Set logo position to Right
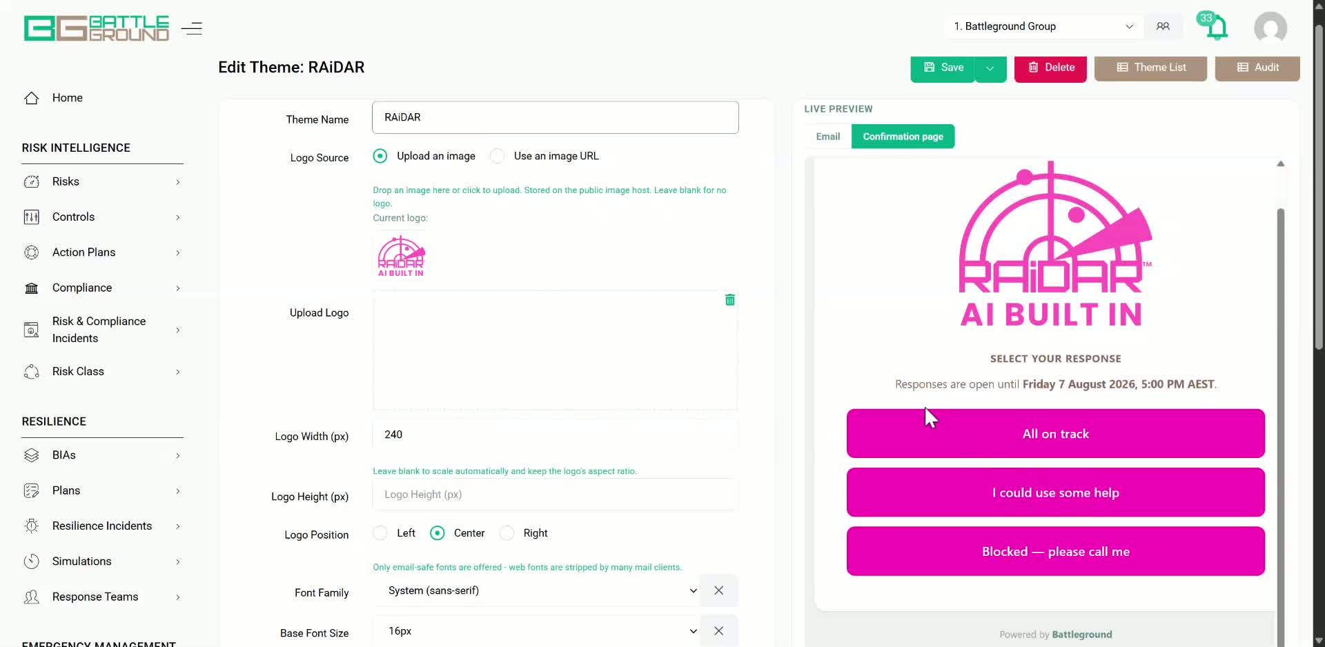The width and height of the screenshot is (1325, 647). tap(507, 533)
